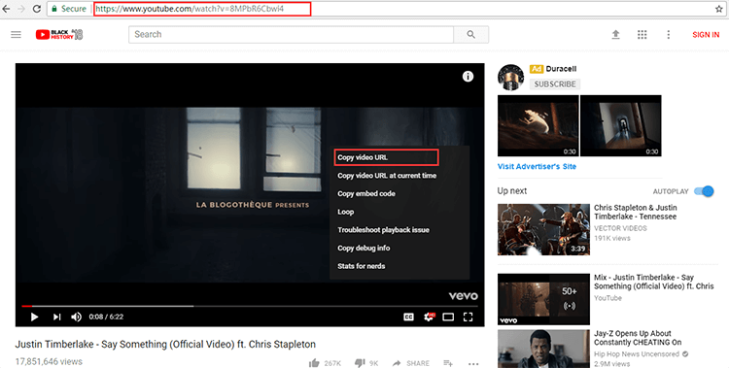
Task: Click the video title text
Action: [x=165, y=345]
